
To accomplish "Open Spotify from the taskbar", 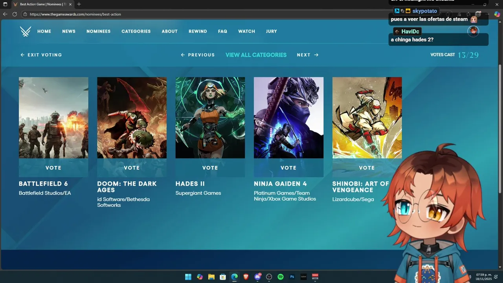I will [x=281, y=277].
